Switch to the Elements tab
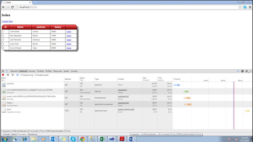Image resolution: width=253 pixels, height=142 pixels. pyautogui.click(x=14, y=71)
